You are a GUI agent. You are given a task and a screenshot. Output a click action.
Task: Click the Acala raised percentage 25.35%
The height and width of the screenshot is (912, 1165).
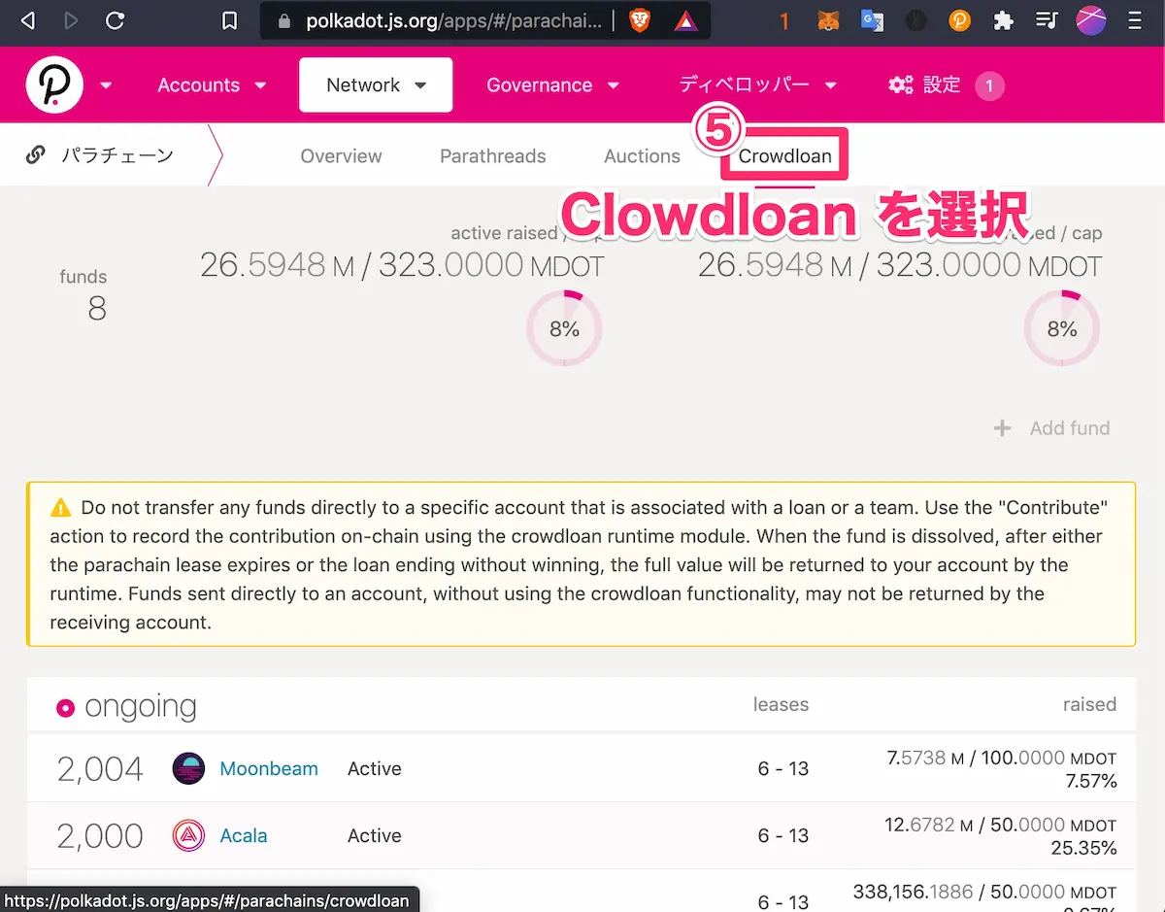(x=1083, y=849)
